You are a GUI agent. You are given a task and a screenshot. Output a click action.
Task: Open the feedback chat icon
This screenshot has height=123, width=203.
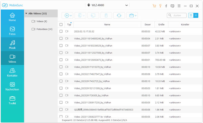[x=172, y=6]
